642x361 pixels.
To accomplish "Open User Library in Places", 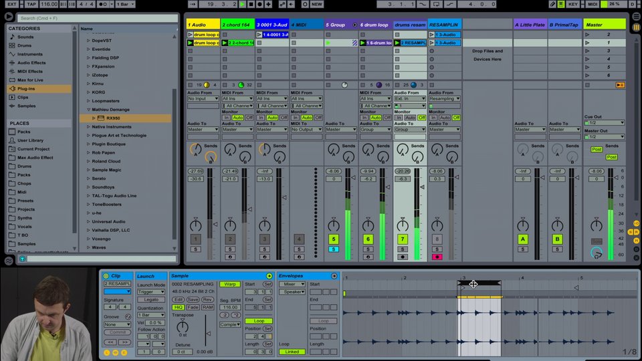I will (x=30, y=140).
